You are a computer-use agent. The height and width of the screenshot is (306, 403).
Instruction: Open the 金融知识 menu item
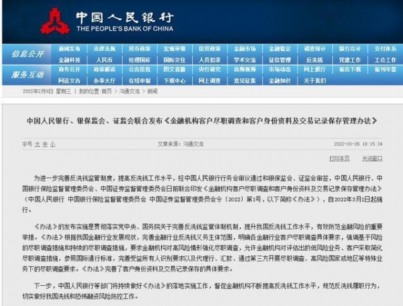click(x=280, y=81)
